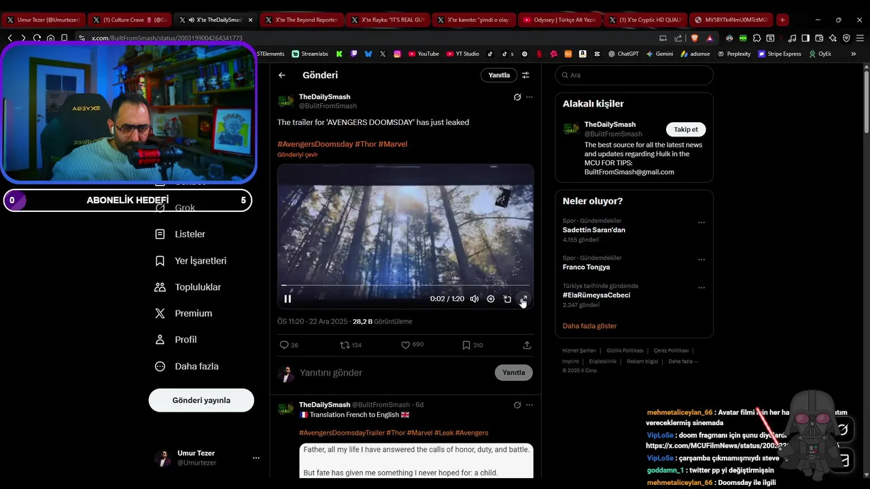The image size is (870, 489).
Task: Open Umur Tezer account menu dots
Action: tap(256, 458)
